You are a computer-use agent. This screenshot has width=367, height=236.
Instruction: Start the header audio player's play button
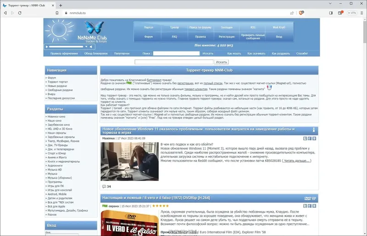coord(47,47)
